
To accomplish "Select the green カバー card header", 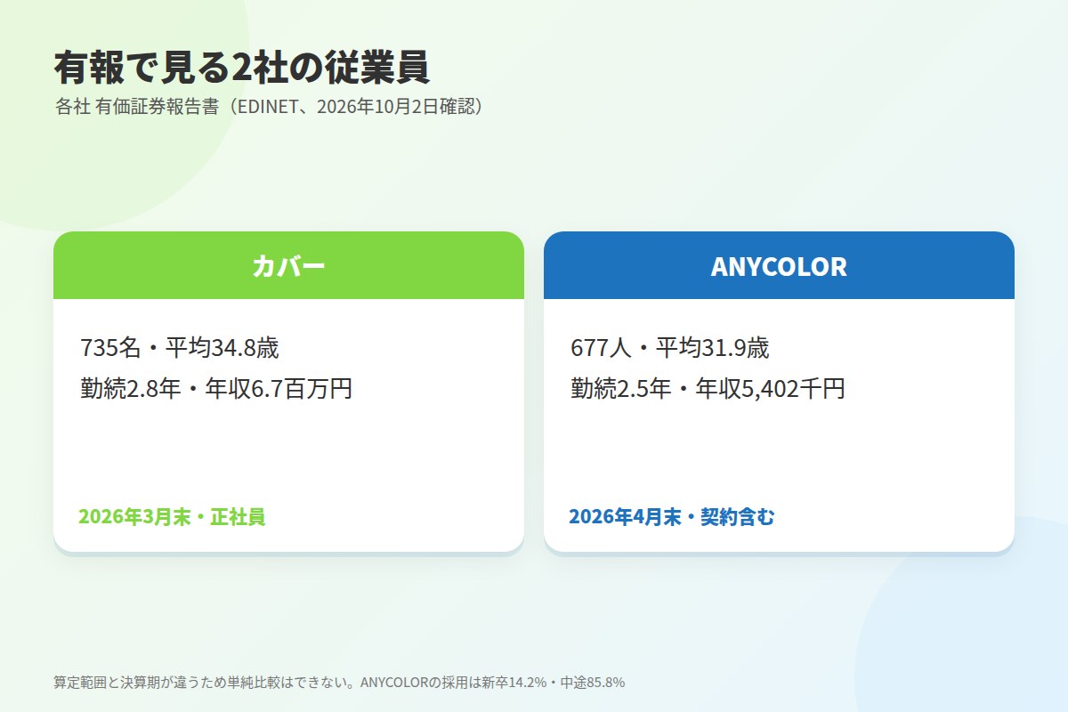I will click(x=288, y=265).
